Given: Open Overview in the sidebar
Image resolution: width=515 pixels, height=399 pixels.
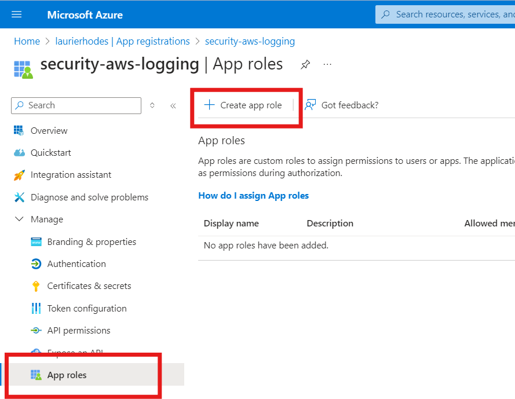Looking at the screenshot, I should coord(49,131).
